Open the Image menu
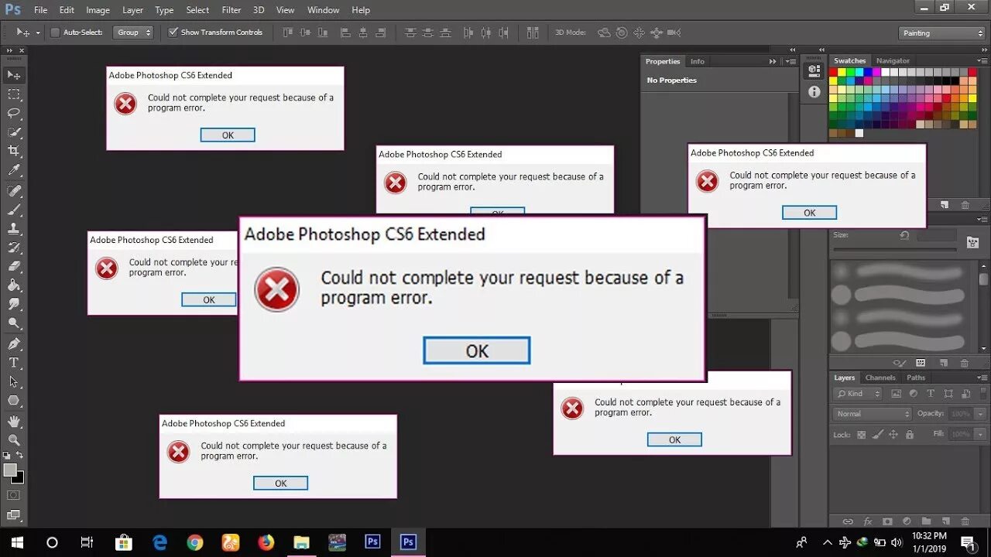991x557 pixels. pos(98,10)
